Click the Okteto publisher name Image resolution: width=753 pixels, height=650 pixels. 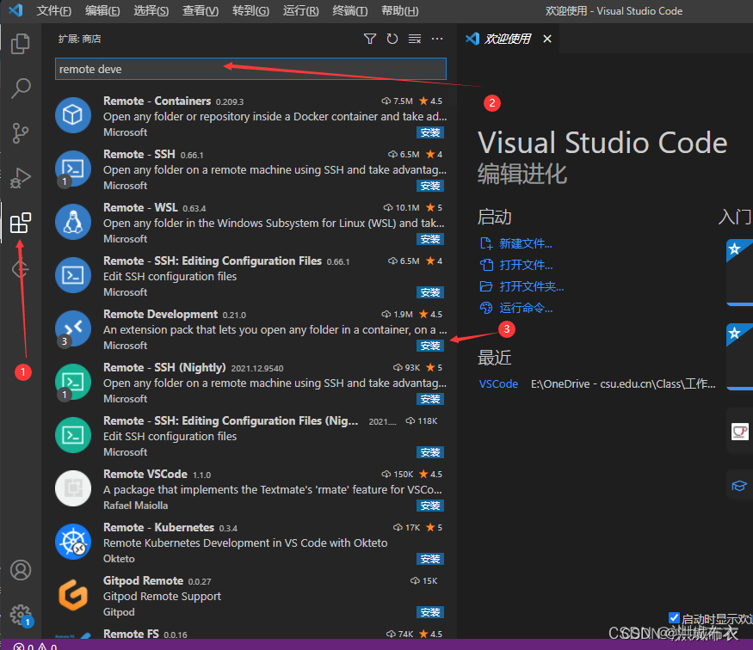(x=119, y=558)
